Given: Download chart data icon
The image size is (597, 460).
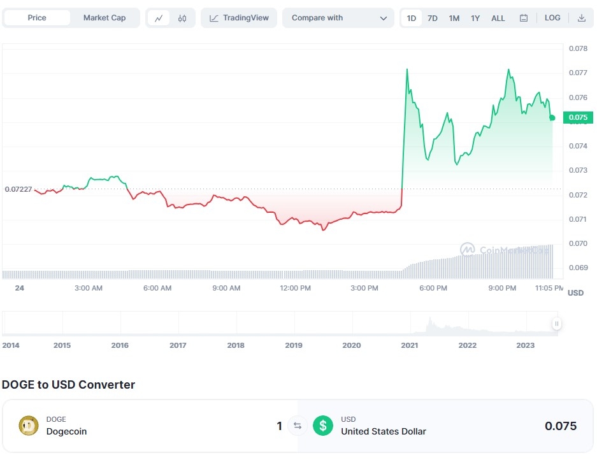Looking at the screenshot, I should (581, 18).
